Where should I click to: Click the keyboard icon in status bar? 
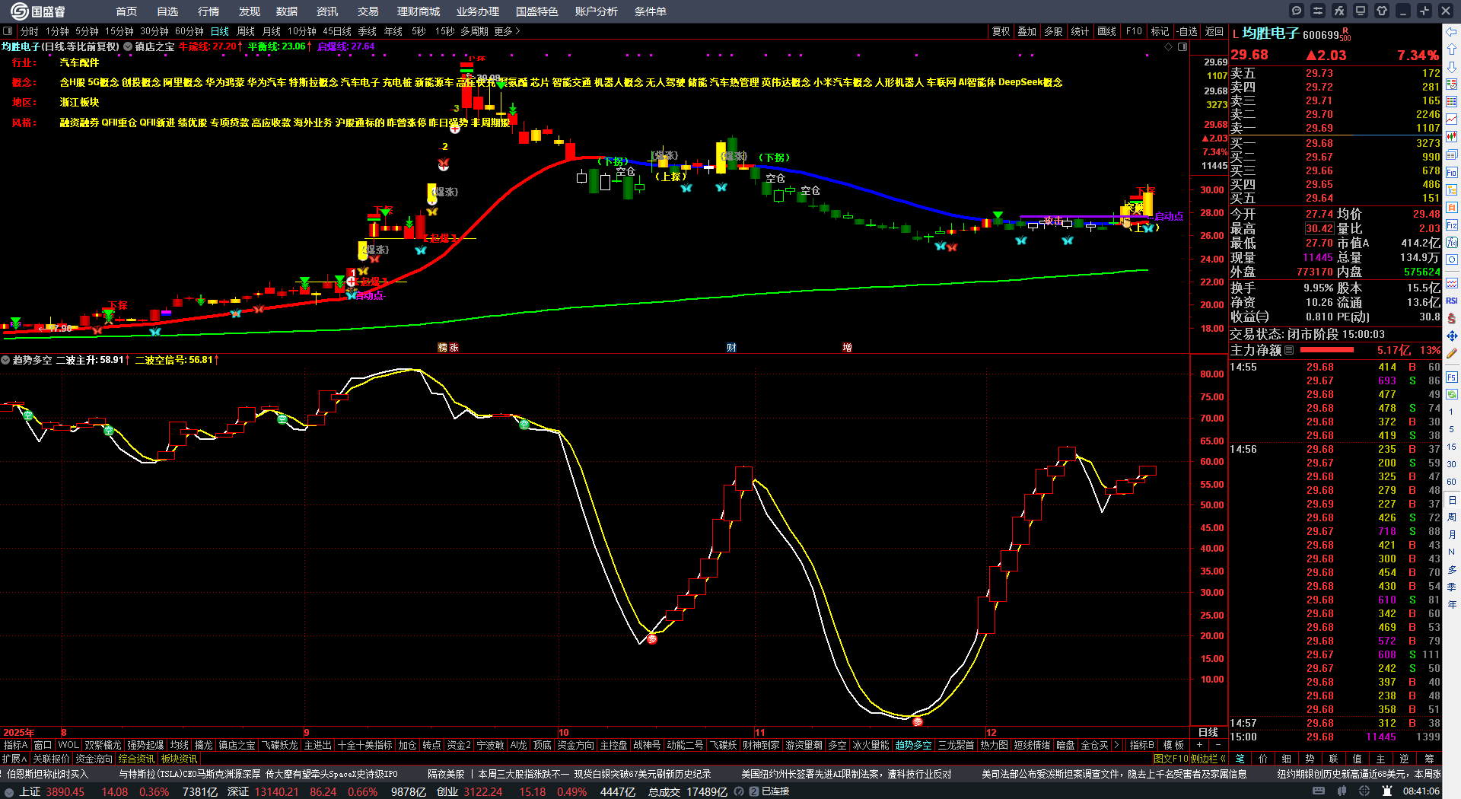click(1319, 791)
